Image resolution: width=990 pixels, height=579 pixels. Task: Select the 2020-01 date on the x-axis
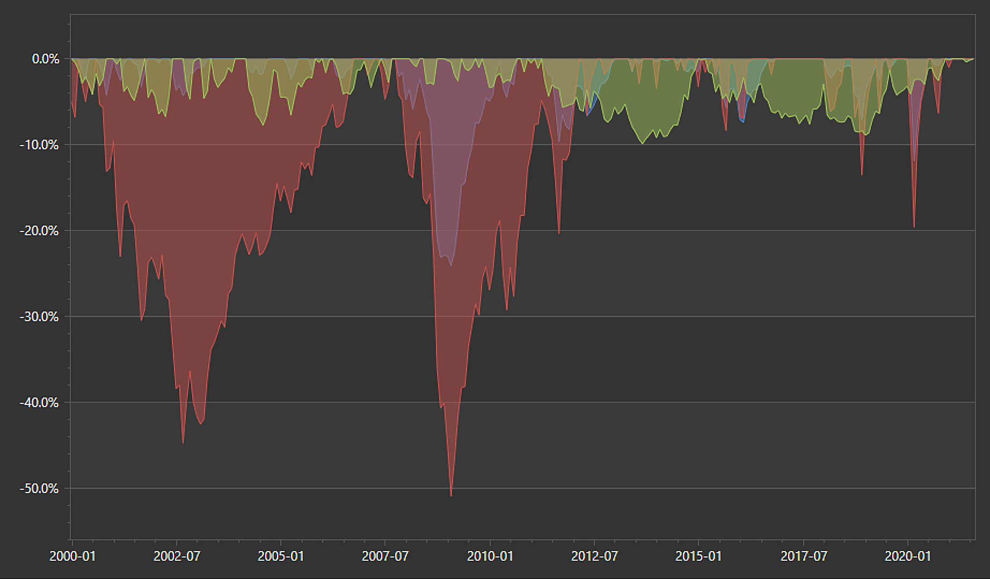(x=907, y=556)
